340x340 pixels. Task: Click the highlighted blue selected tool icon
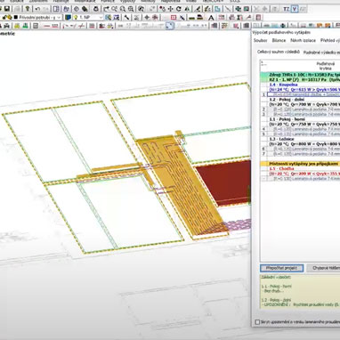coord(170,26)
